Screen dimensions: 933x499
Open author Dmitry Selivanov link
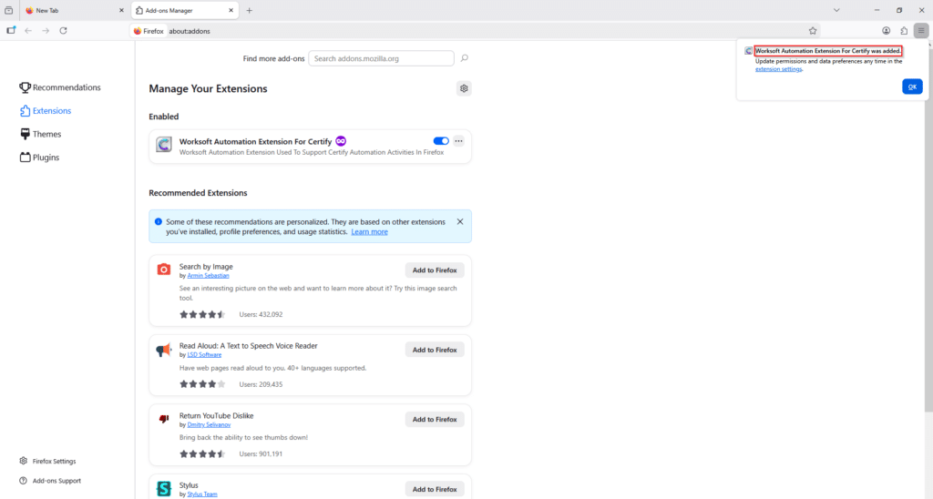coord(209,424)
